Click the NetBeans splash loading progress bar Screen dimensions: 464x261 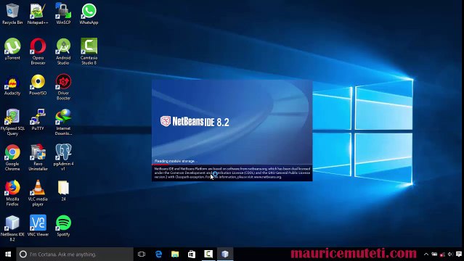click(232, 165)
